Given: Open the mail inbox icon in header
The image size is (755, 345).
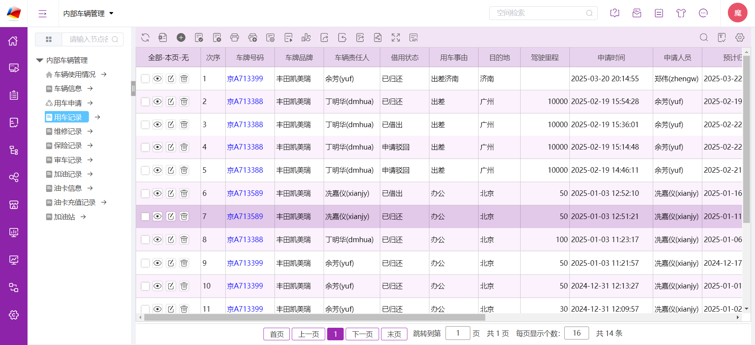Looking at the screenshot, I should pyautogui.click(x=637, y=13).
